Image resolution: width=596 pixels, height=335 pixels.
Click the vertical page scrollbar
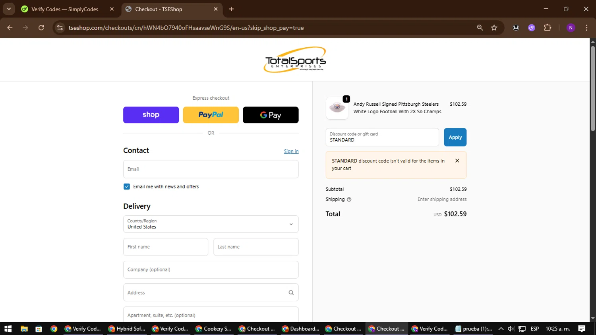click(593, 89)
